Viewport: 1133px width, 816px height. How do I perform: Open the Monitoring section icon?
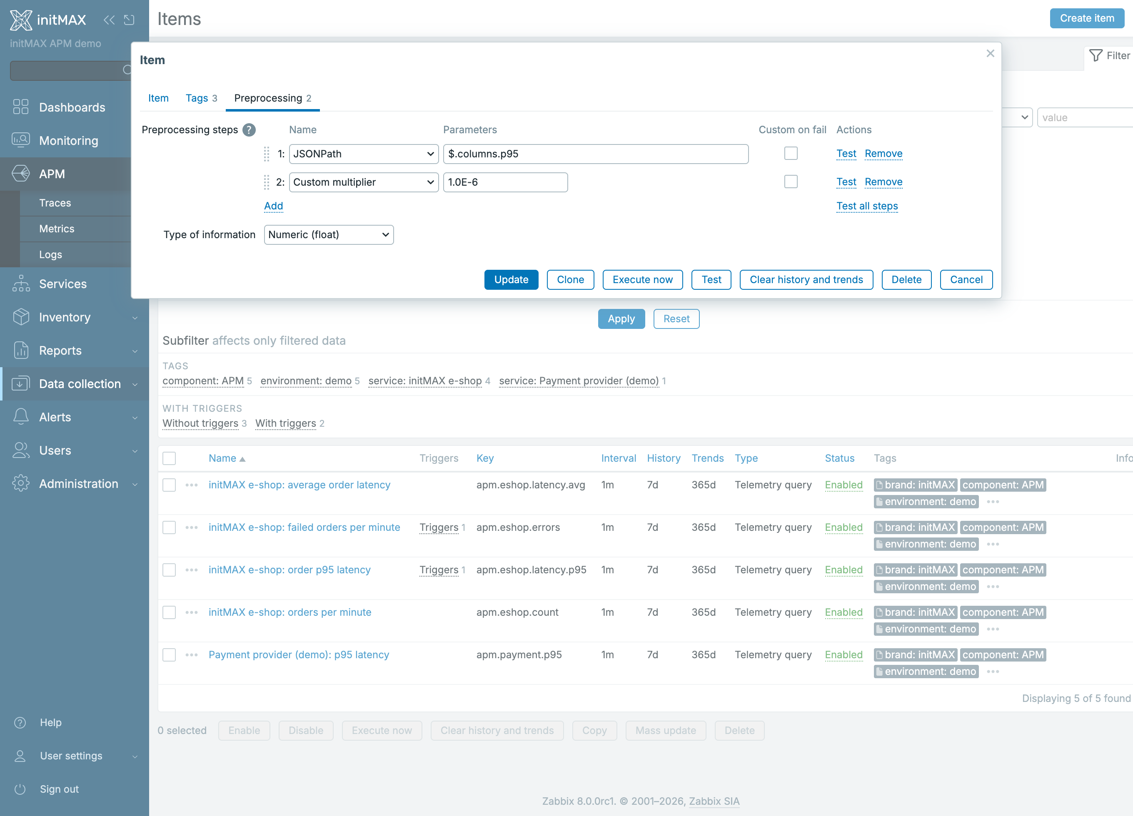(21, 140)
